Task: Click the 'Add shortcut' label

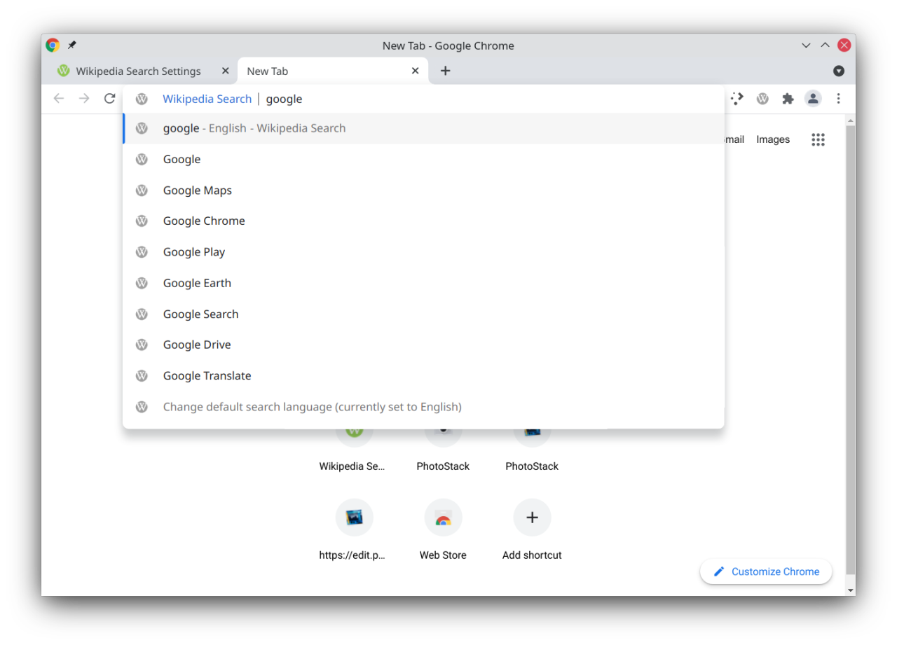Action: pos(532,555)
